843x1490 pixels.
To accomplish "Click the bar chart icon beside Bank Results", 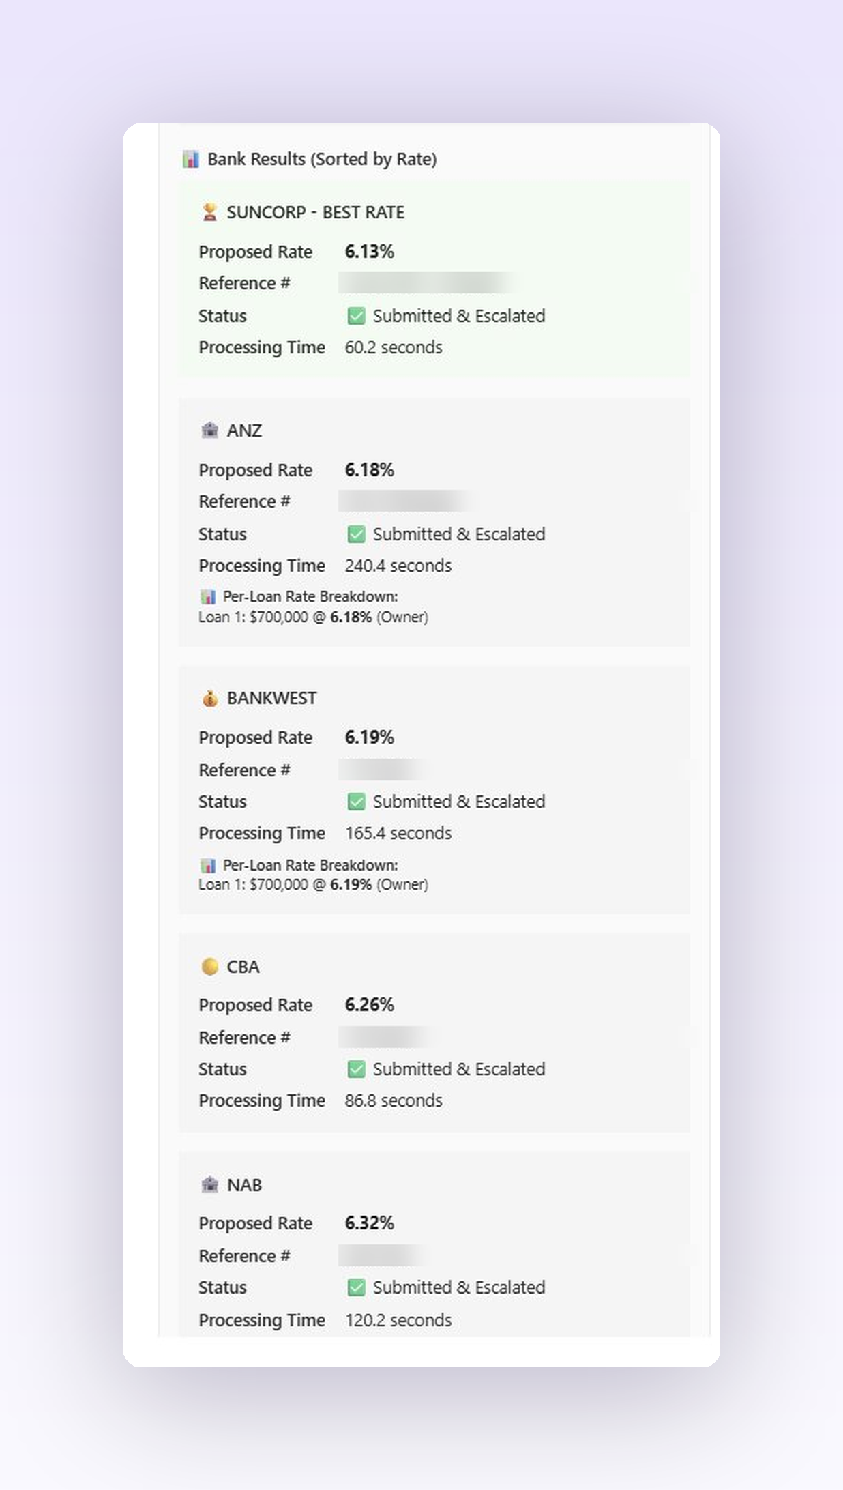I will pos(191,159).
